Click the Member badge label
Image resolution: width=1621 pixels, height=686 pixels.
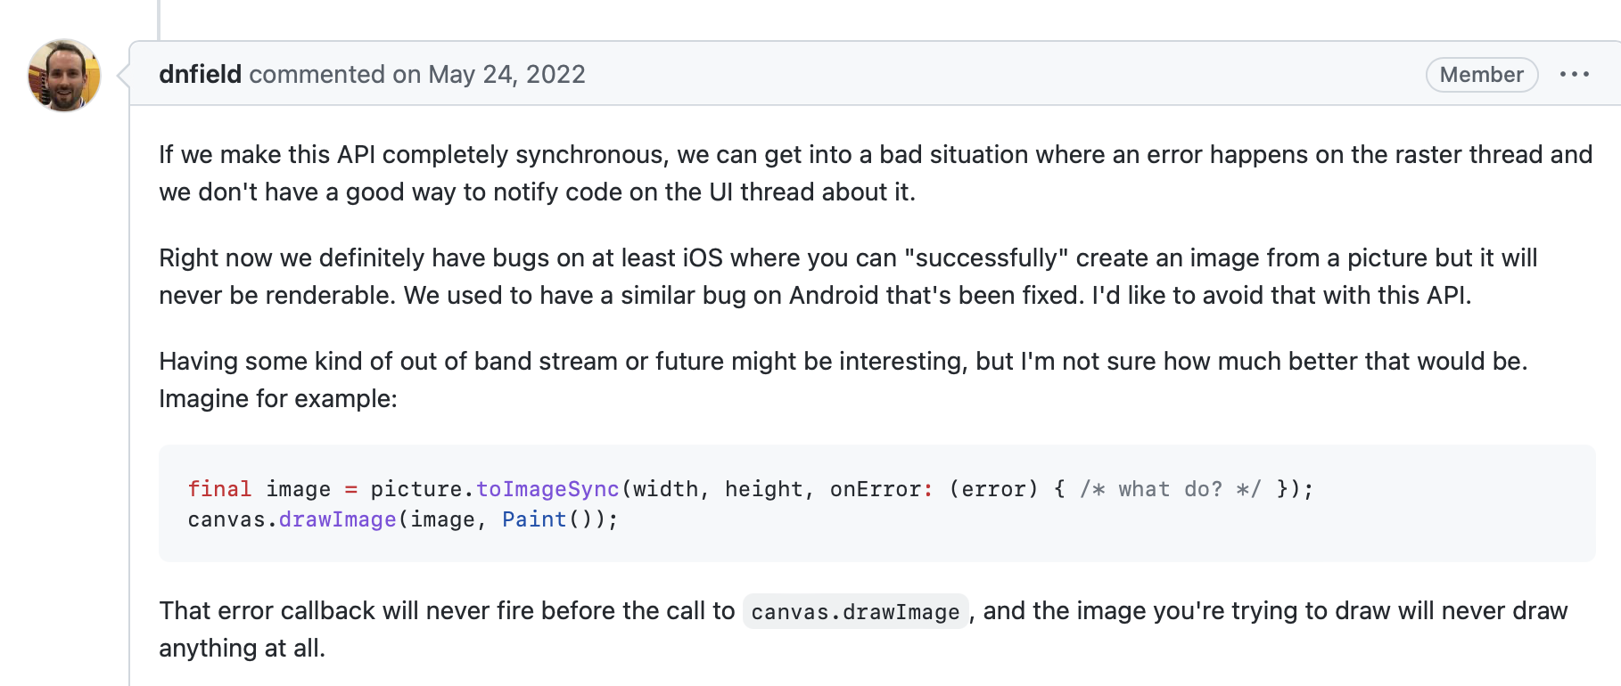coord(1481,75)
